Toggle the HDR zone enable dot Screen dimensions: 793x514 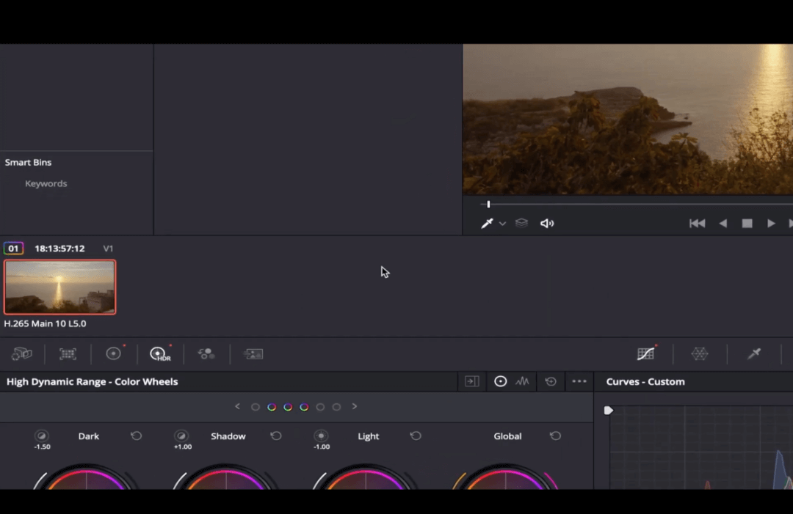(500, 381)
